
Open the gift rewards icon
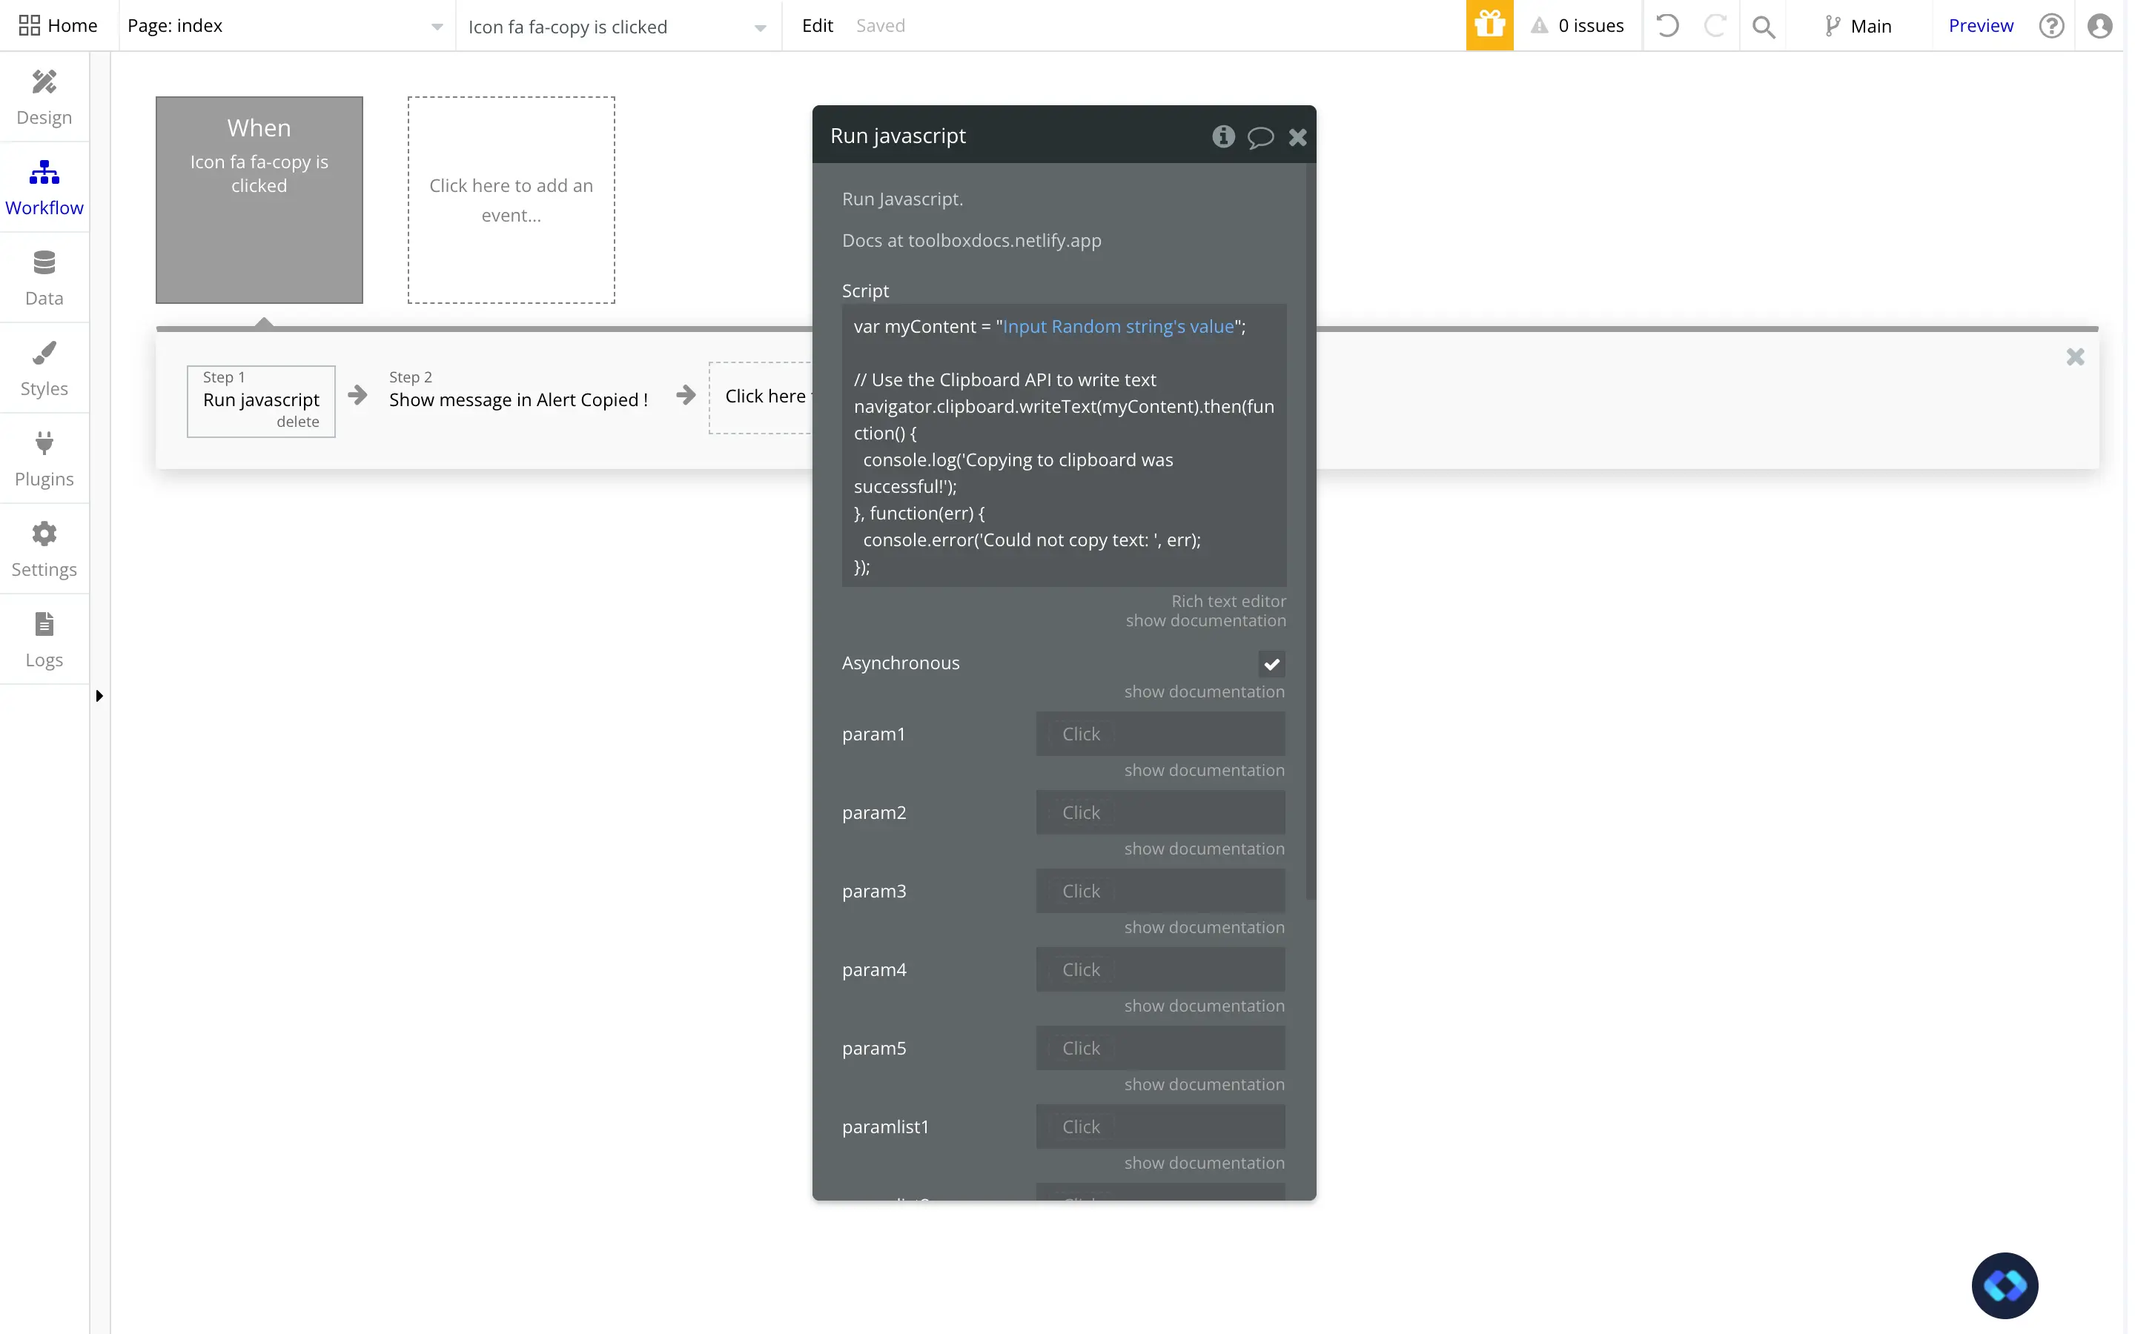[x=1489, y=26]
